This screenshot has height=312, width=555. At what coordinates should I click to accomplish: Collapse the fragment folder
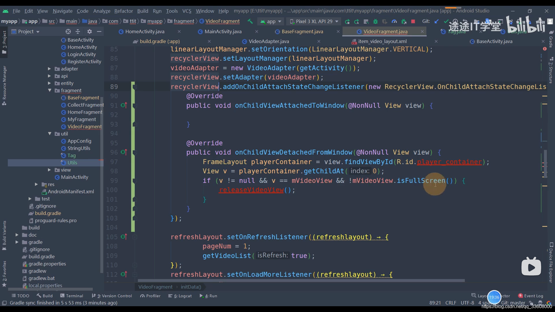[49, 90]
